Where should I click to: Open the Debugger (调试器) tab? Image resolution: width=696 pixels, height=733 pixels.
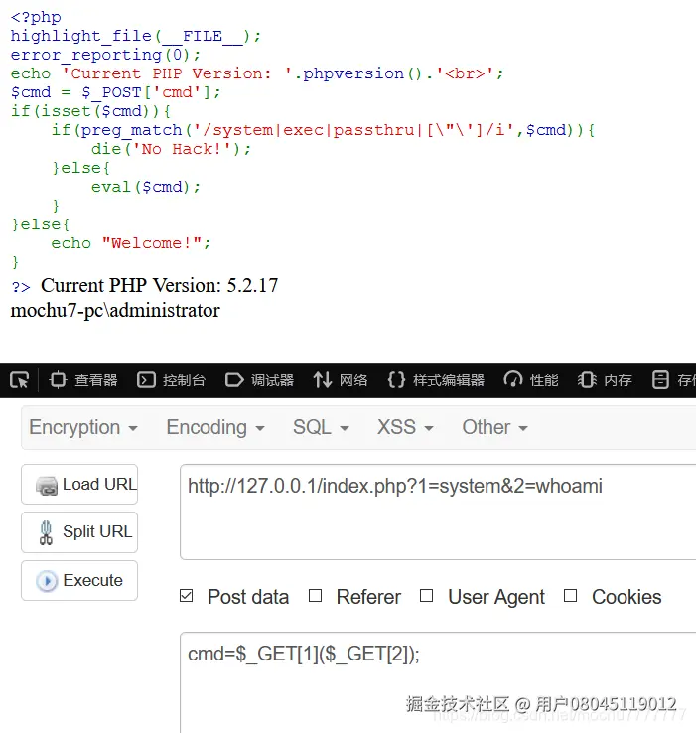coord(259,380)
